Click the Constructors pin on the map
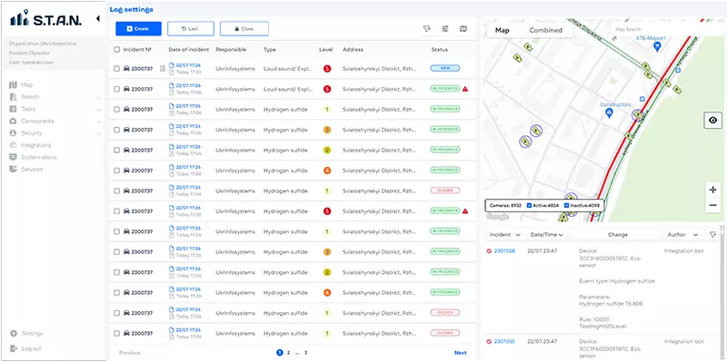 (610, 113)
